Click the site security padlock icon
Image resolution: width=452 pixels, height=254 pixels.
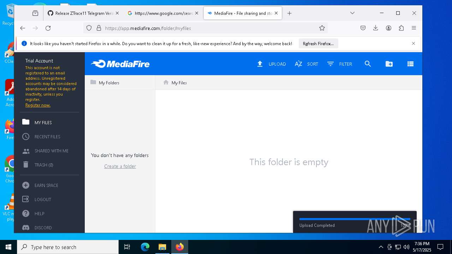[99, 28]
